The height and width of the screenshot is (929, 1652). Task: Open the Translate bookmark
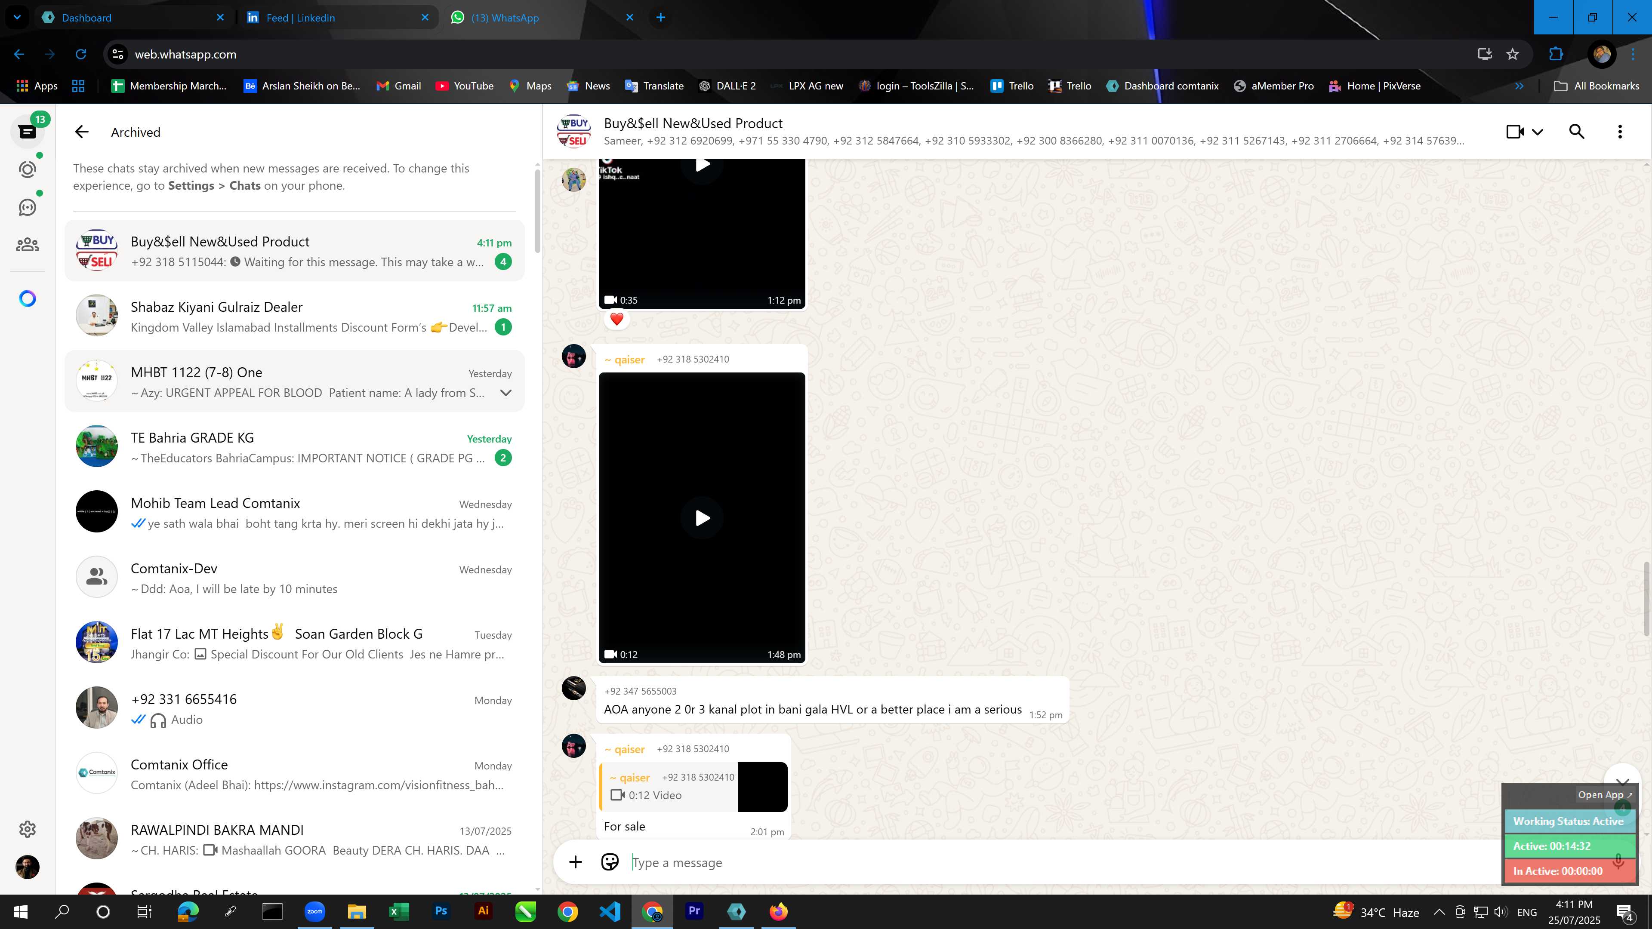pyautogui.click(x=654, y=86)
